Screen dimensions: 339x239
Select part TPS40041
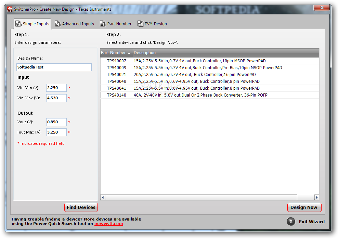117,88
